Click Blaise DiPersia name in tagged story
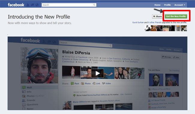The height and width of the screenshot is (114, 195). pos(80,102)
